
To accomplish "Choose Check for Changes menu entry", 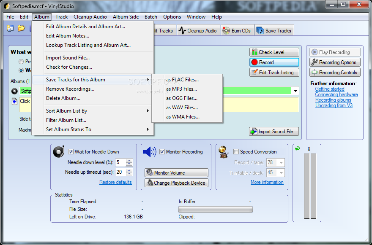I will (93, 67).
